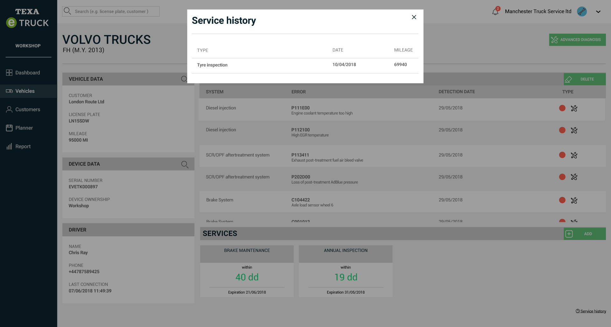The height and width of the screenshot is (327, 611).
Task: Focus the license plate search field
Action: click(x=111, y=11)
